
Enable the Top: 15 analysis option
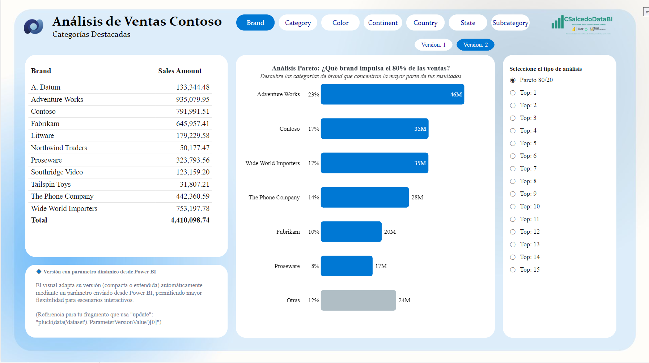[513, 269]
